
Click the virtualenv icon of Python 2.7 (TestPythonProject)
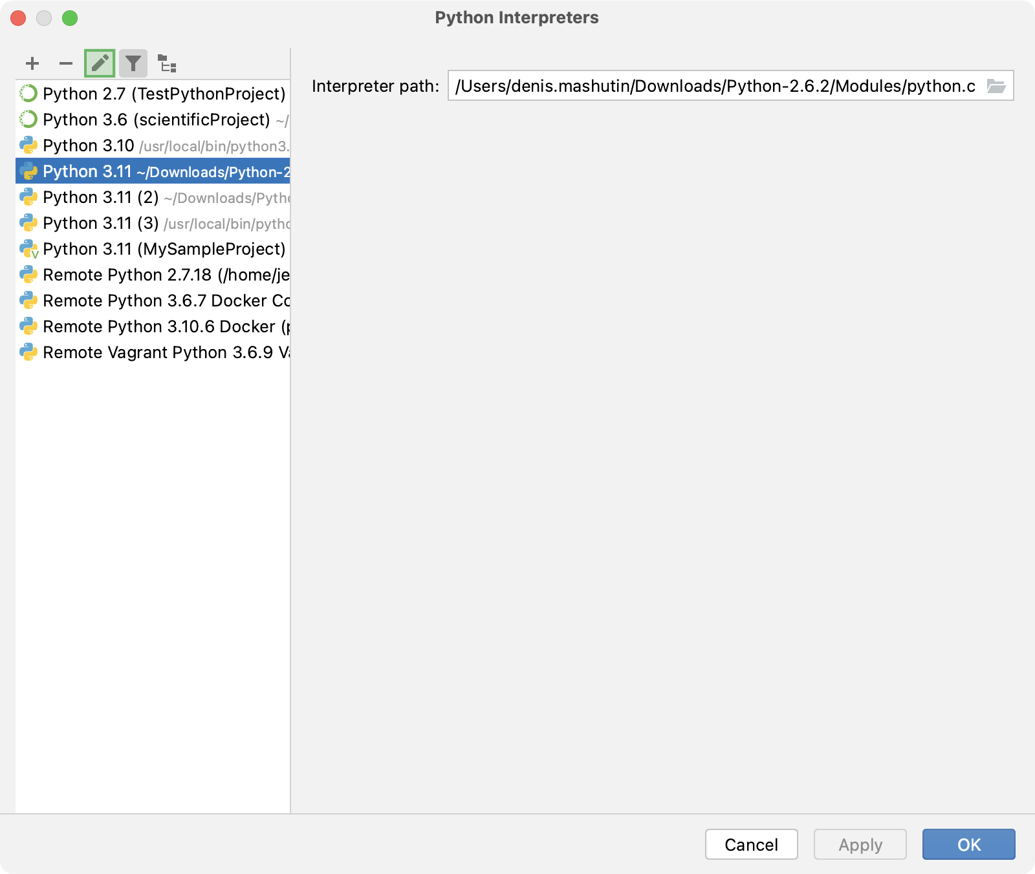point(28,94)
